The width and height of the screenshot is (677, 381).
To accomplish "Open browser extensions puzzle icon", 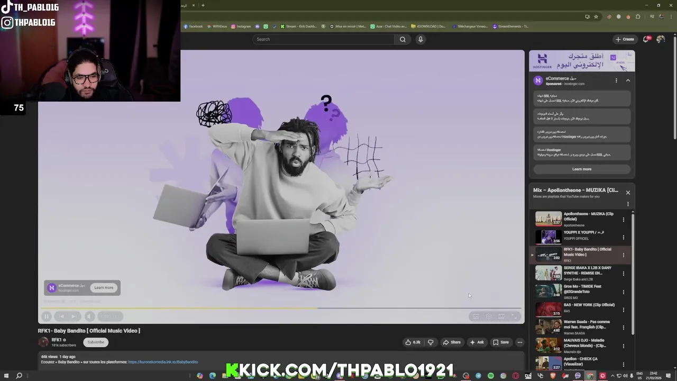I will point(638,16).
